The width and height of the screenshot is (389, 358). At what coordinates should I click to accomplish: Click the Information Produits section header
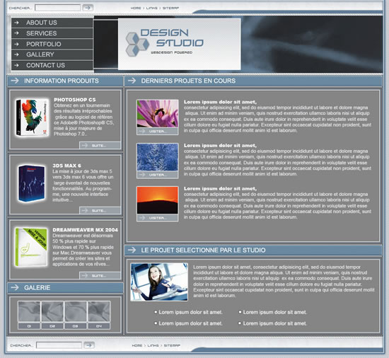(x=65, y=81)
